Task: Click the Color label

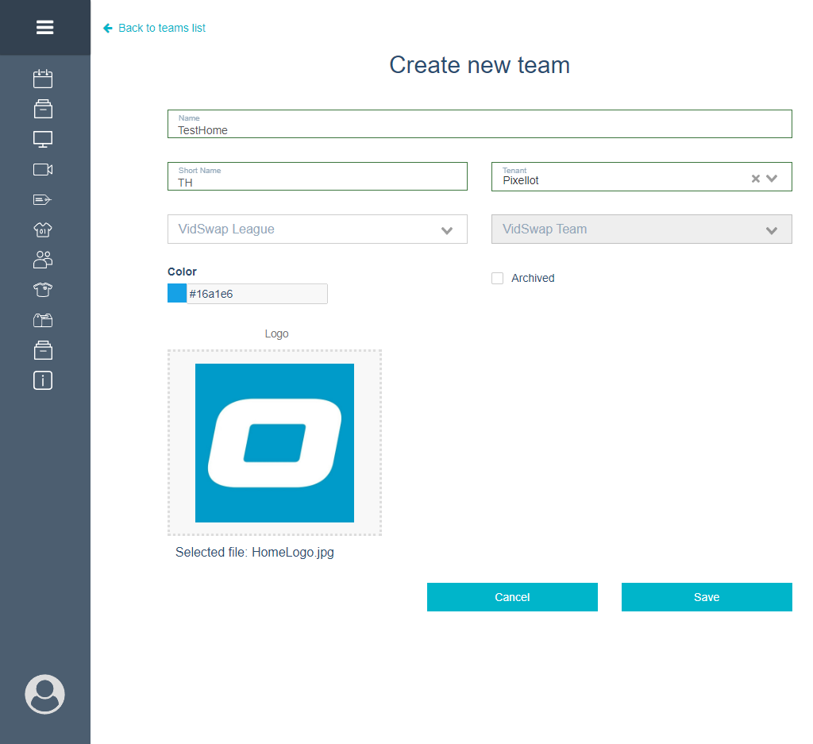Action: (182, 272)
